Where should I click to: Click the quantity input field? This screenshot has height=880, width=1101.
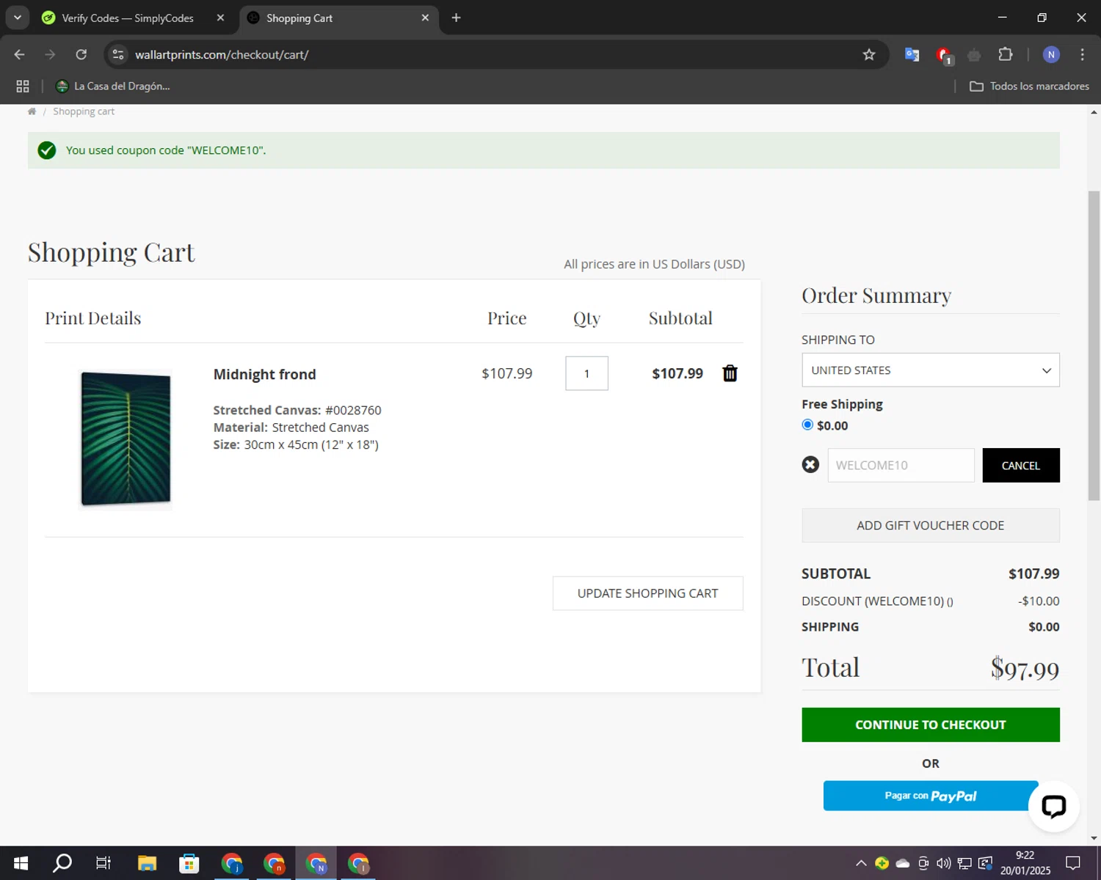pos(586,373)
